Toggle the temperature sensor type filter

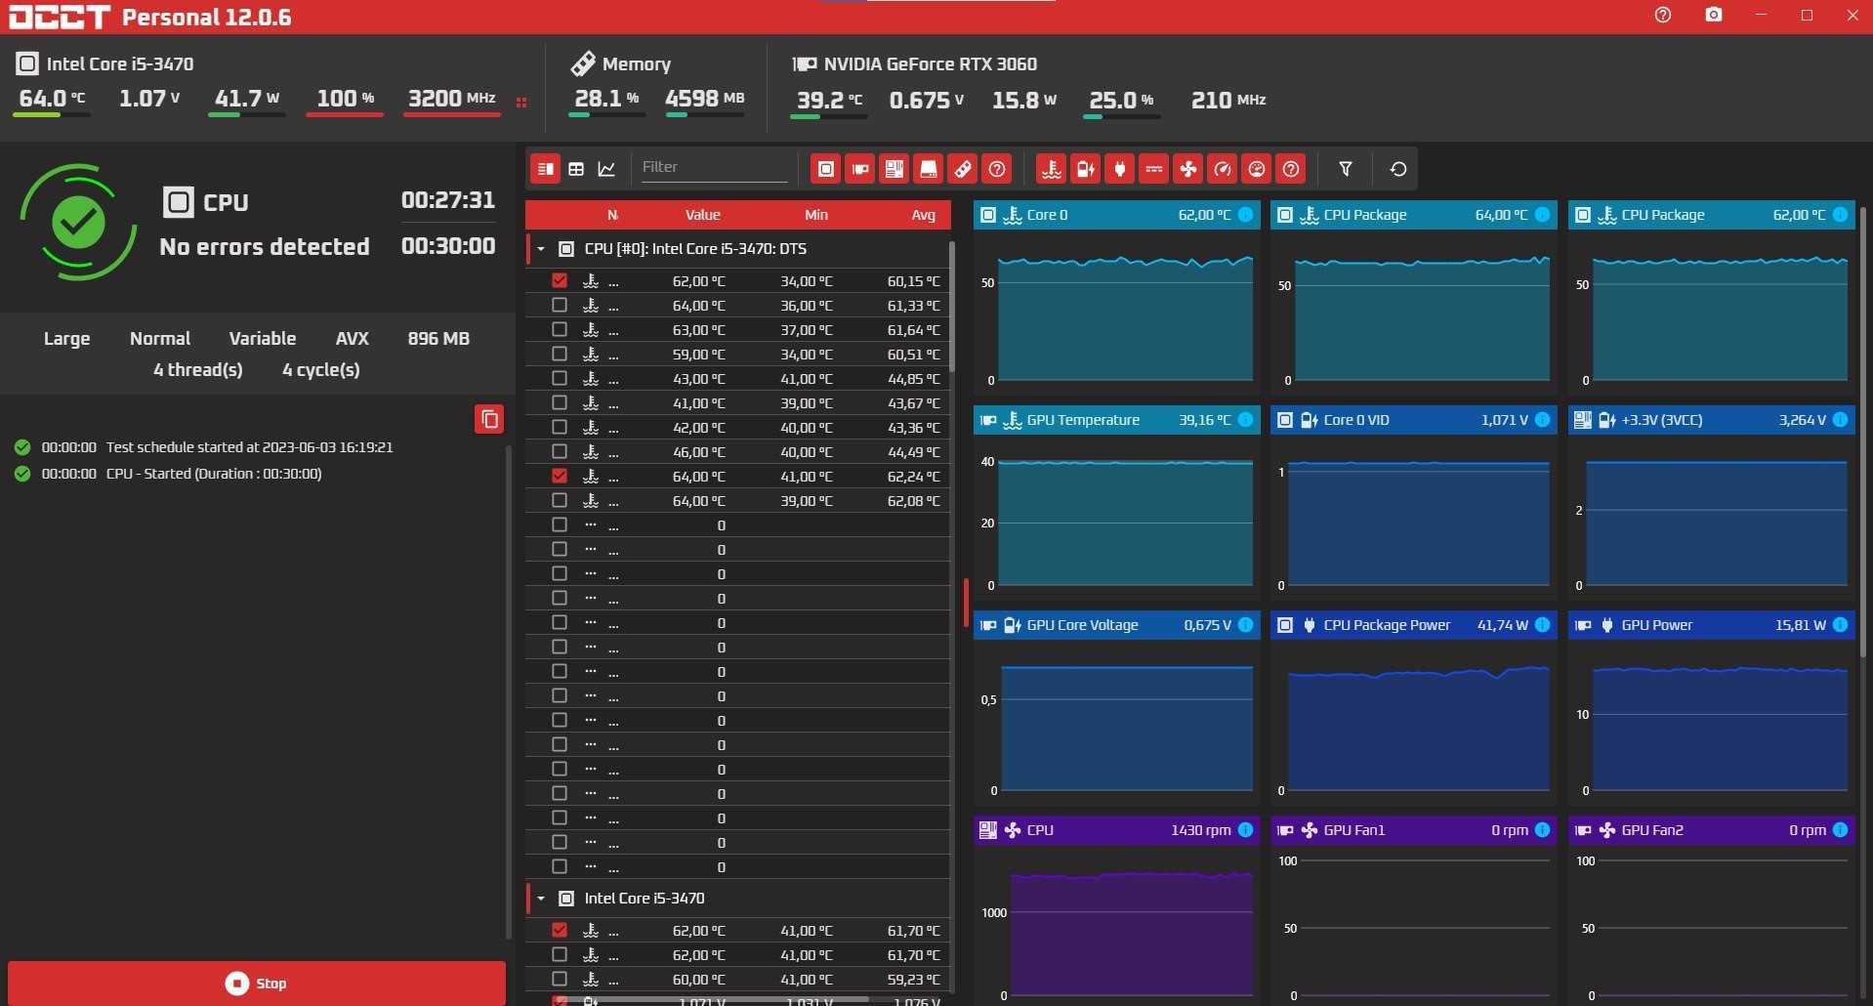tap(1052, 169)
